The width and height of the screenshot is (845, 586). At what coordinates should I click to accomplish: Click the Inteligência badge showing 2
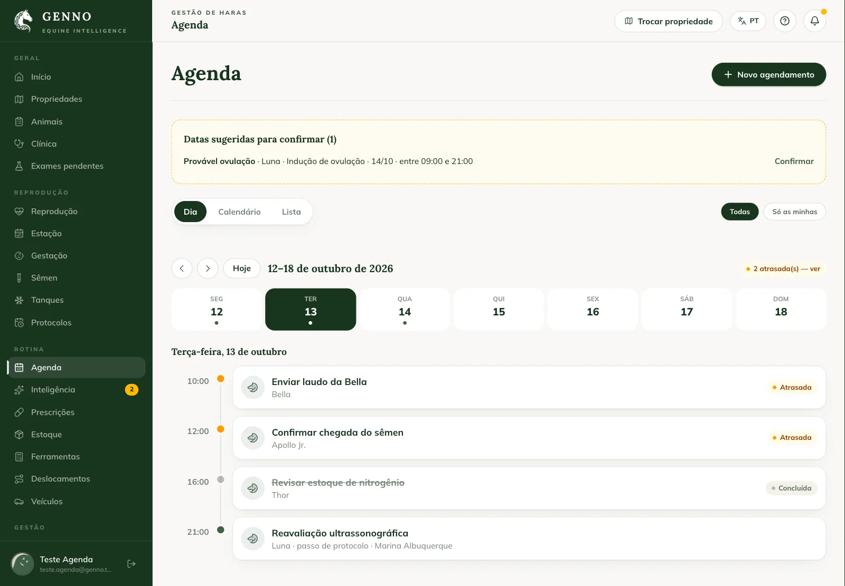pos(132,390)
